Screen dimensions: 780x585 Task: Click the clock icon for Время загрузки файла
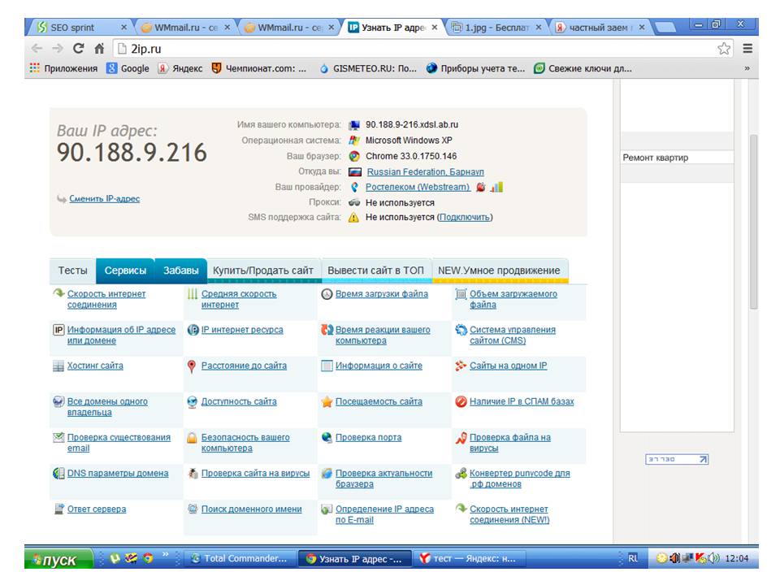[x=327, y=294]
